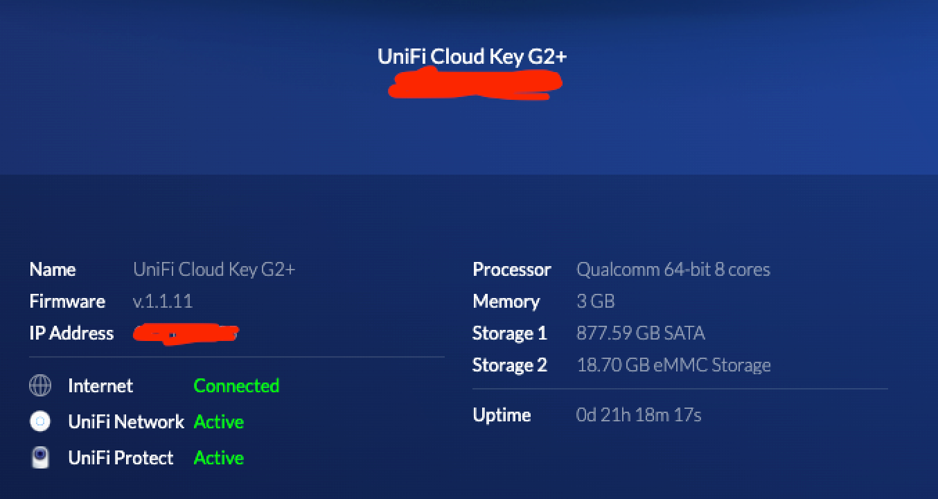The image size is (938, 499).
Task: Click the Active status beside UniFi Protect
Action: click(x=219, y=457)
